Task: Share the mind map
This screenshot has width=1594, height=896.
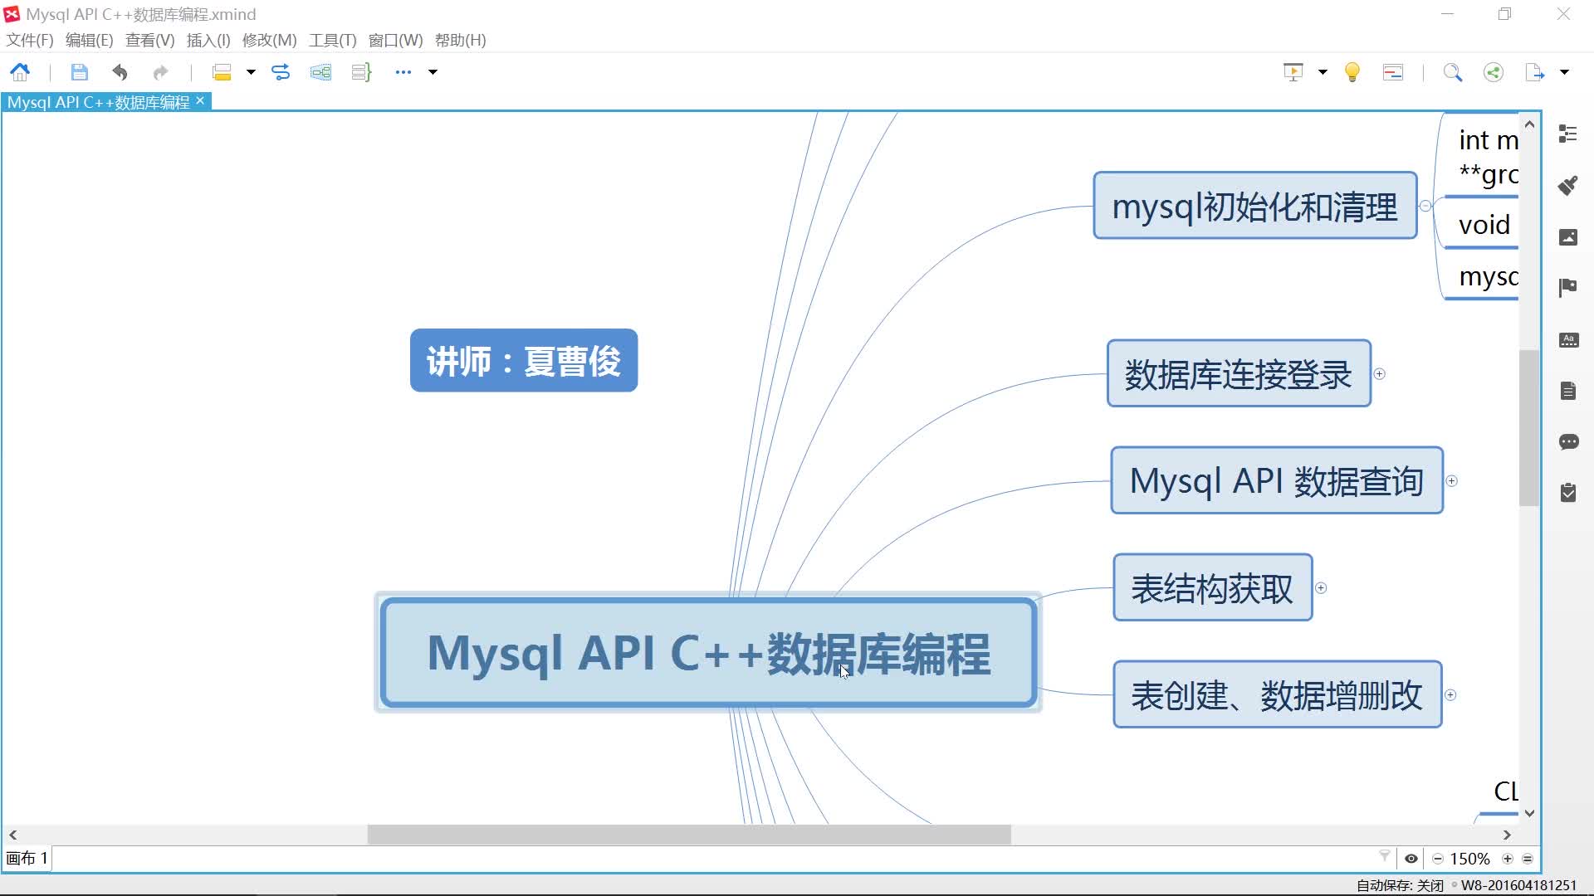Action: pyautogui.click(x=1494, y=72)
